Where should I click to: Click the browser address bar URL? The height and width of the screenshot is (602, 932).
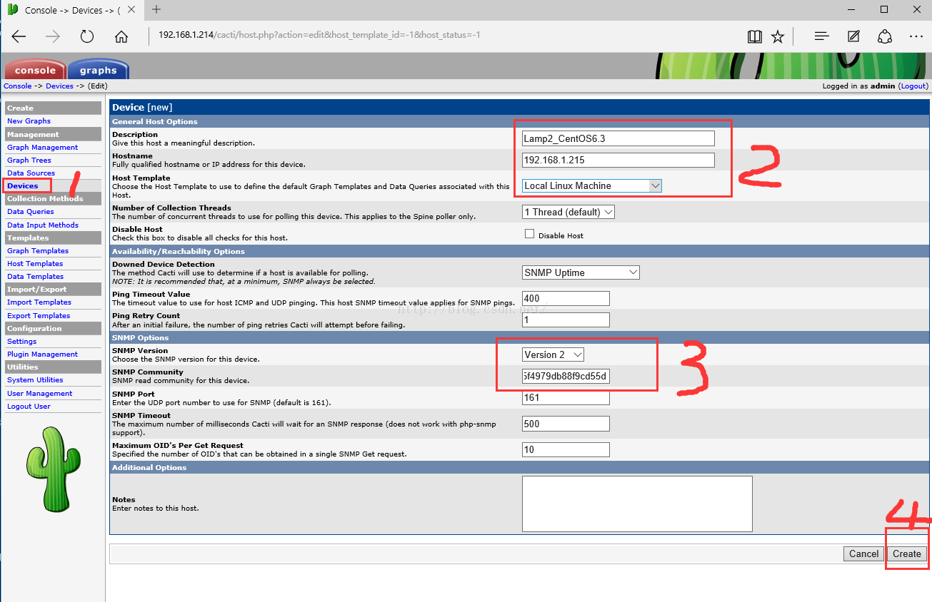[x=319, y=36]
